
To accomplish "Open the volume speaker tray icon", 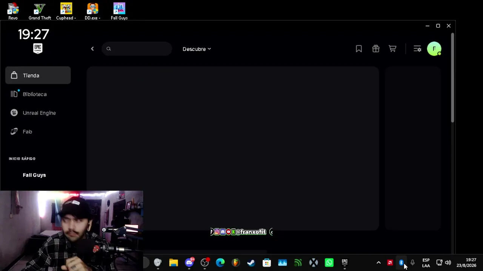I will click(x=448, y=263).
